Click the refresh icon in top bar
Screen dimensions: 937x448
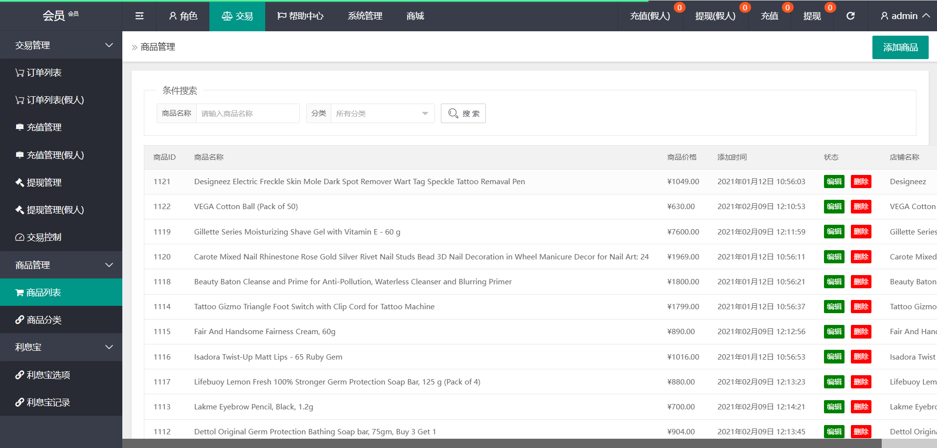[850, 16]
